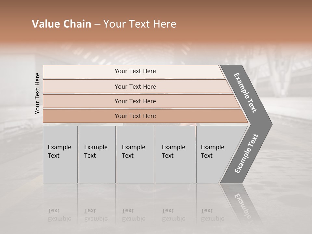The width and height of the screenshot is (312, 234).
Task: Select the darkest bottom horizontal bar
Action: pos(135,116)
